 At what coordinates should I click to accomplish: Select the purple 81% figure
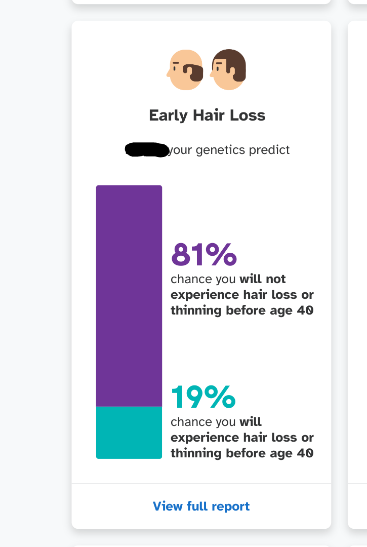(x=204, y=254)
